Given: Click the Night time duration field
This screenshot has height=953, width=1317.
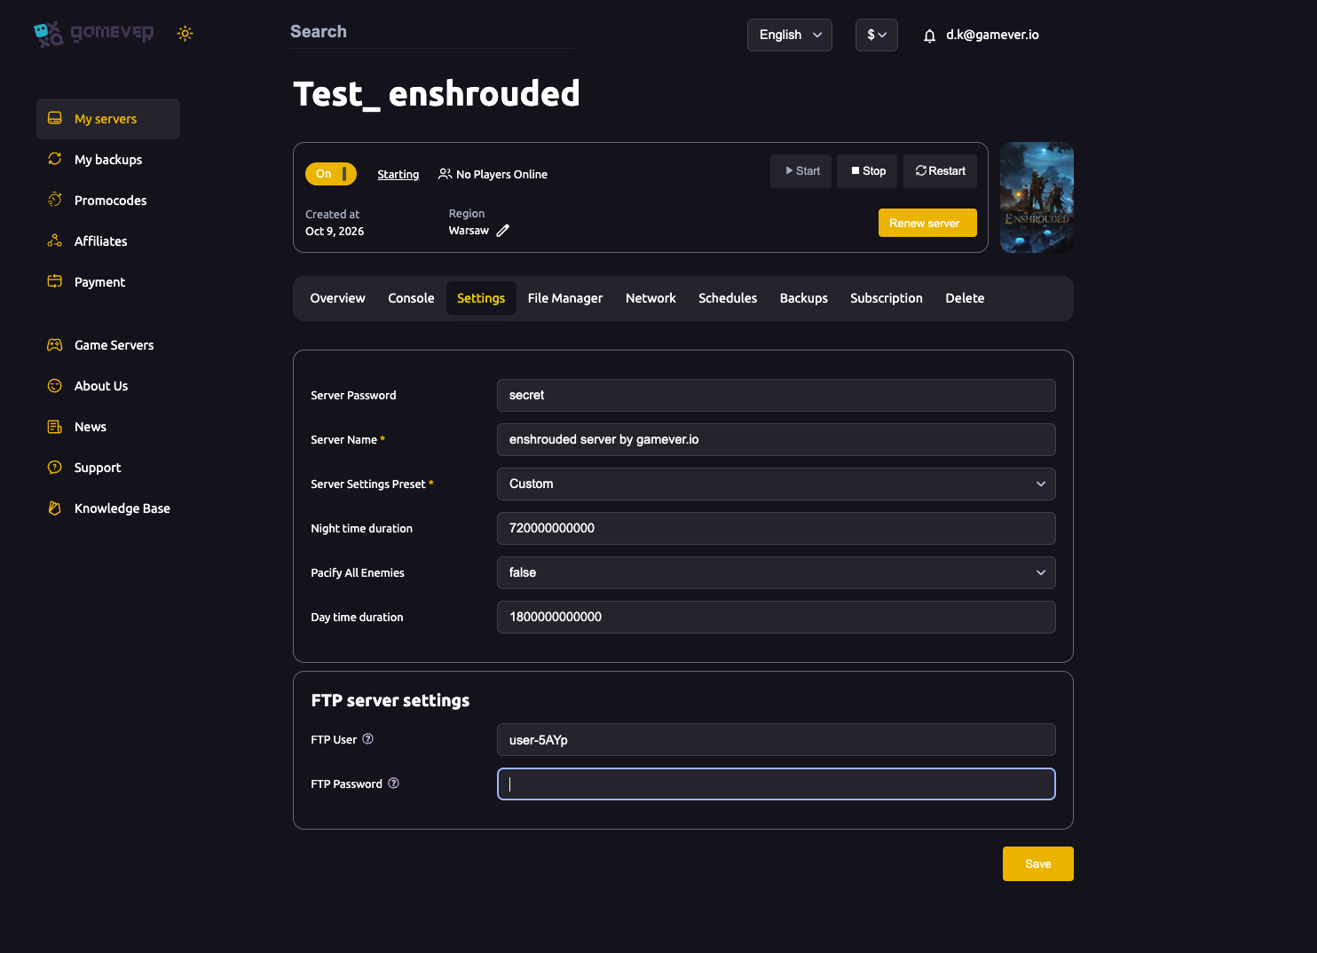Looking at the screenshot, I should pyautogui.click(x=777, y=528).
